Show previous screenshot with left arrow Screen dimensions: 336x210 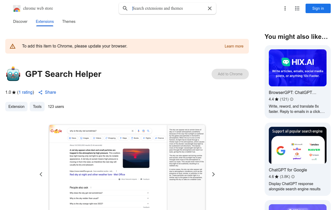tap(41, 174)
